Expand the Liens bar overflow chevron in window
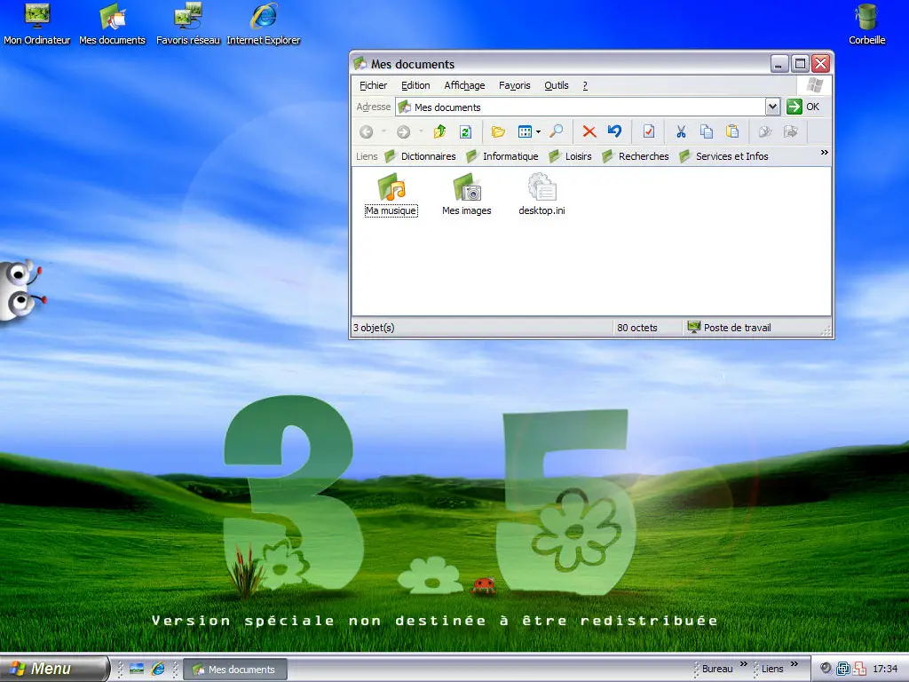Image resolution: width=909 pixels, height=682 pixels. [825, 153]
